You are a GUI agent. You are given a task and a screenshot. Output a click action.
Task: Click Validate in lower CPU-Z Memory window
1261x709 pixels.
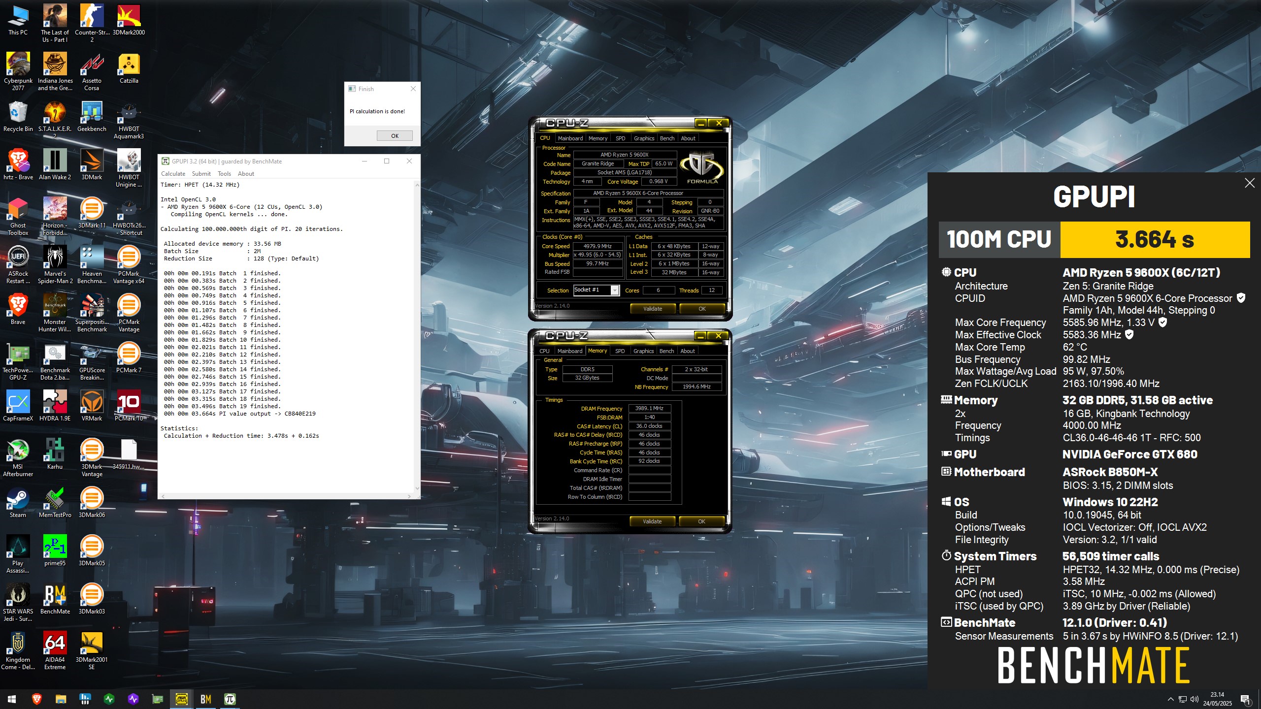(652, 521)
